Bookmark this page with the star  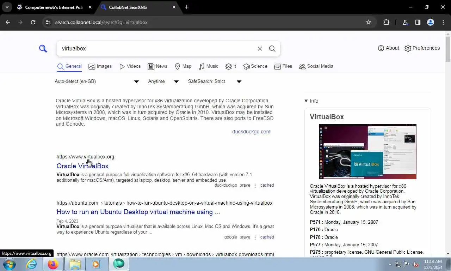coord(369,22)
